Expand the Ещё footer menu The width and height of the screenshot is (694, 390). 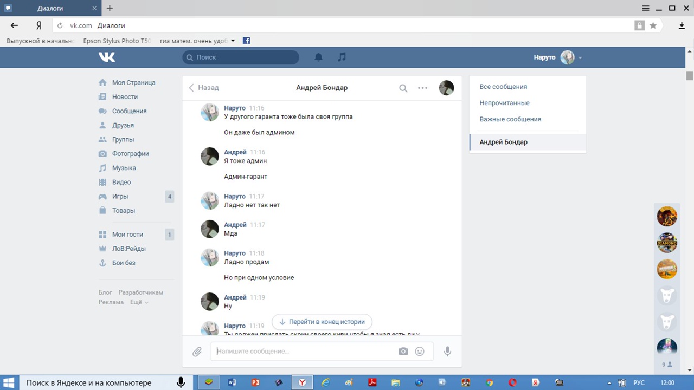click(139, 302)
